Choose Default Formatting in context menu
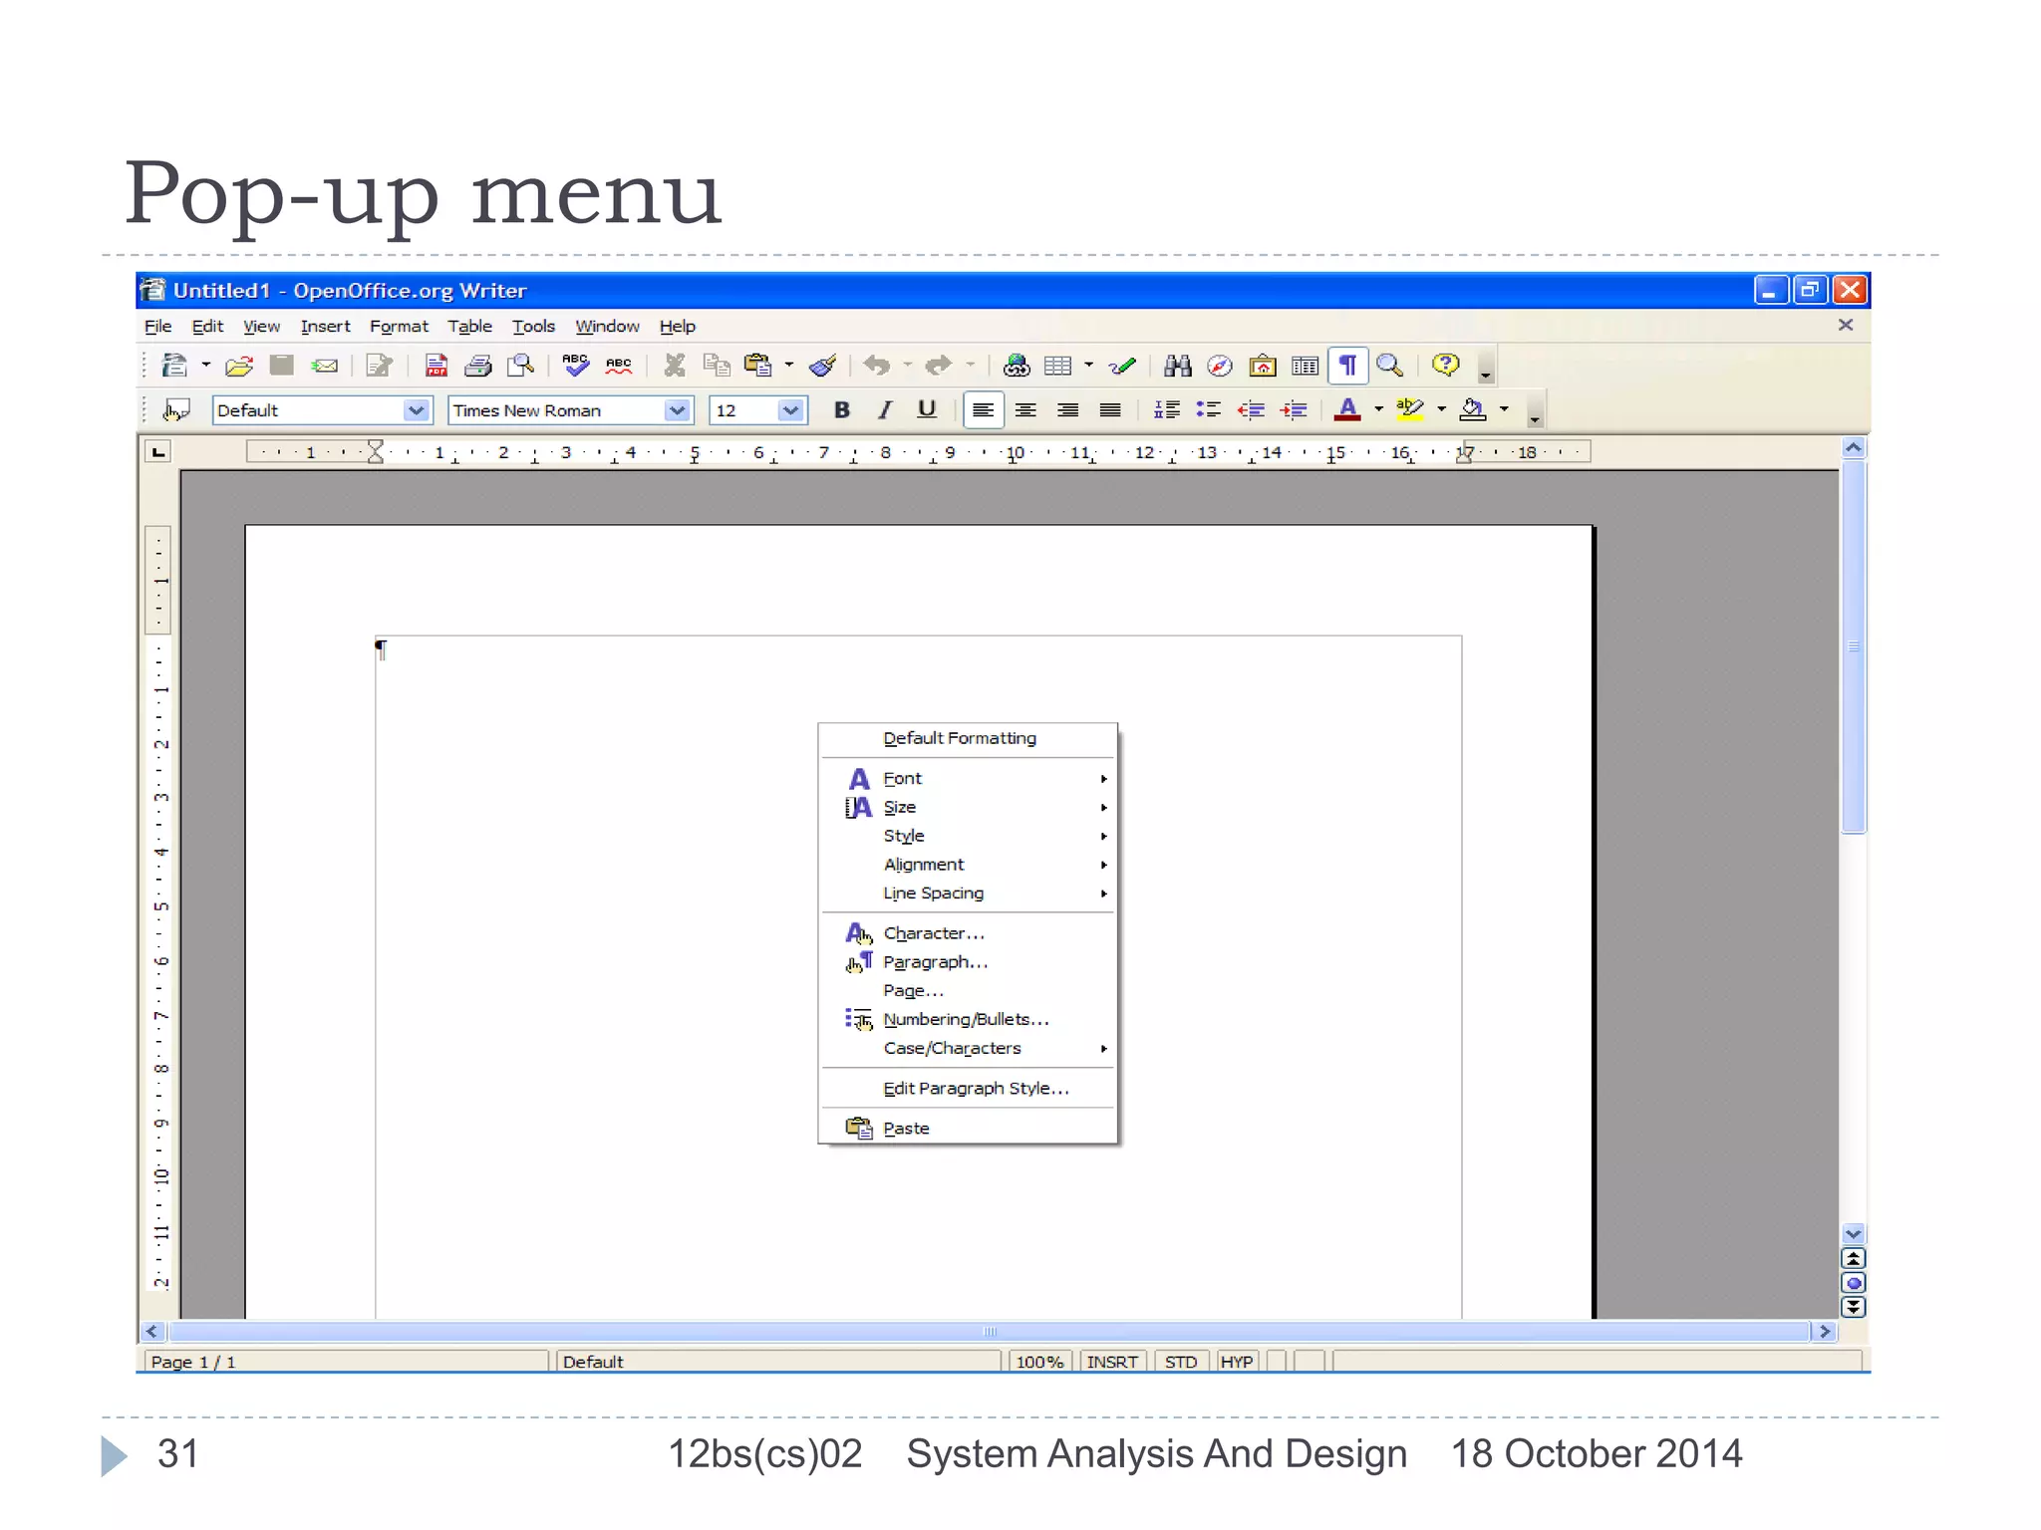Viewport: 2041px width, 1530px height. (x=968, y=738)
